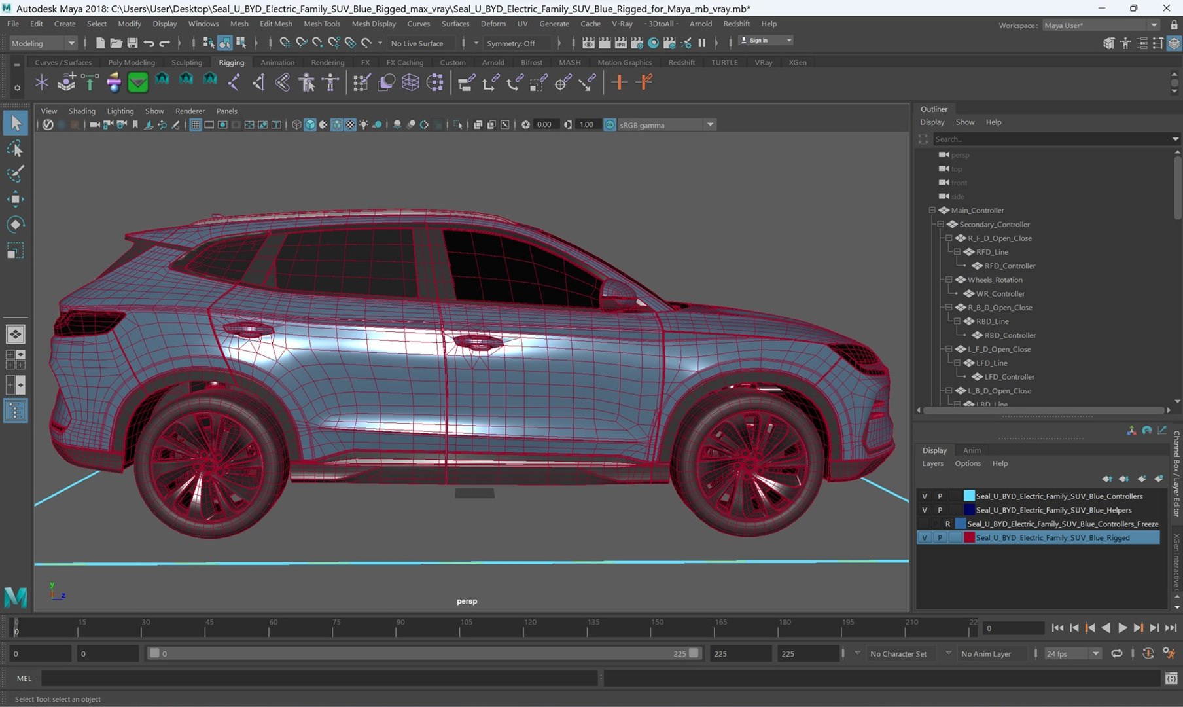Click the Auto Keyframe toggle icon
Screen dimensions: 1183x707
tap(1148, 653)
